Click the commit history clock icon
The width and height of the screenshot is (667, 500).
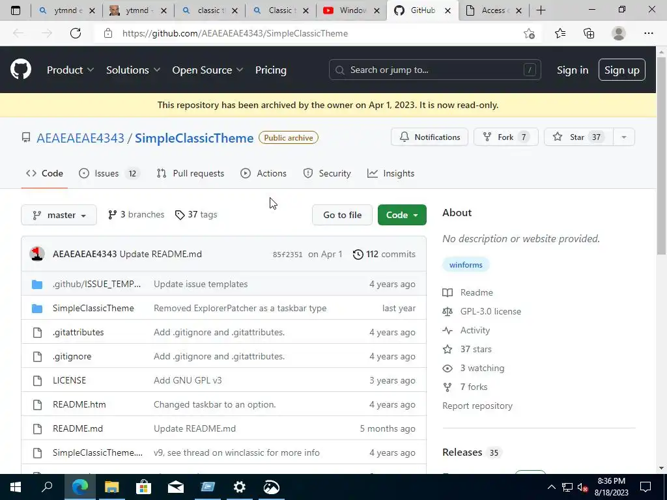(358, 255)
